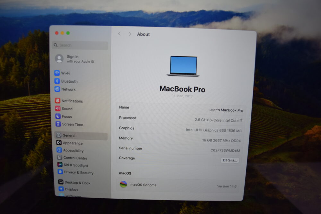Click "Intel UHD Graphics 630 1536 MB"

[214, 130]
